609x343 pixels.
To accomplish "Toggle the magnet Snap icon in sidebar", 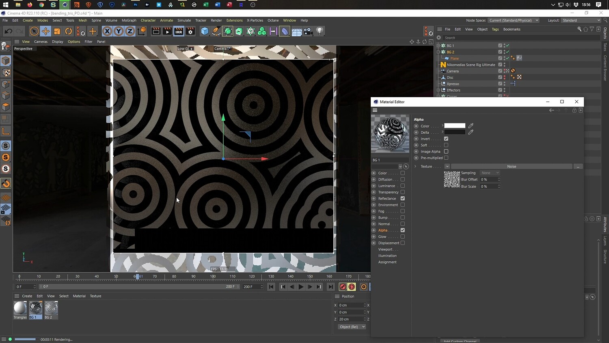I will pos(6,183).
